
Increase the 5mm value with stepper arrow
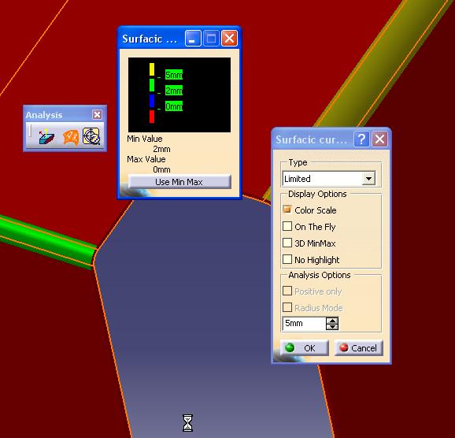coord(332,321)
